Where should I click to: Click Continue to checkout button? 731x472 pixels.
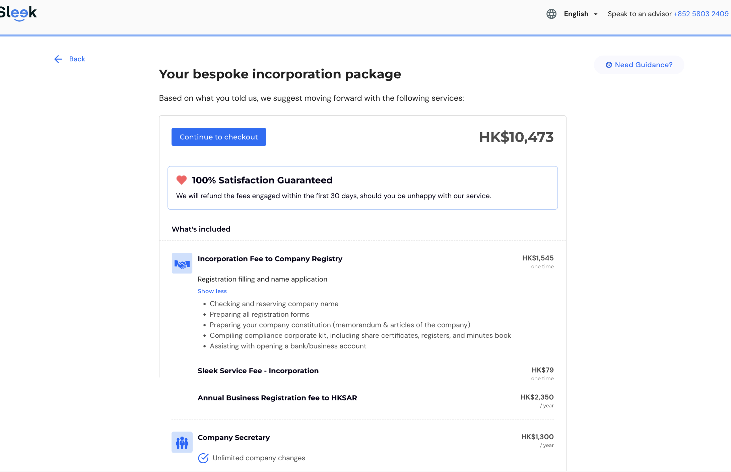pos(219,137)
